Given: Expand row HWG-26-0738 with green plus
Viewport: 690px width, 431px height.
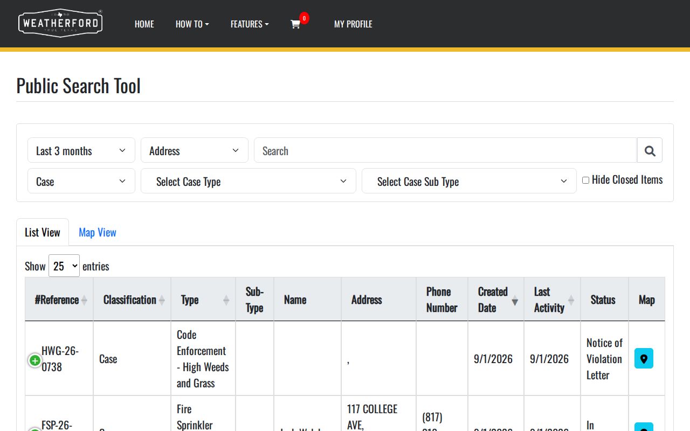Looking at the screenshot, I should 35,360.
